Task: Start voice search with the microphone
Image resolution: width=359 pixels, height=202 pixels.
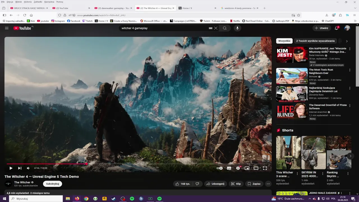Action: tap(237, 28)
